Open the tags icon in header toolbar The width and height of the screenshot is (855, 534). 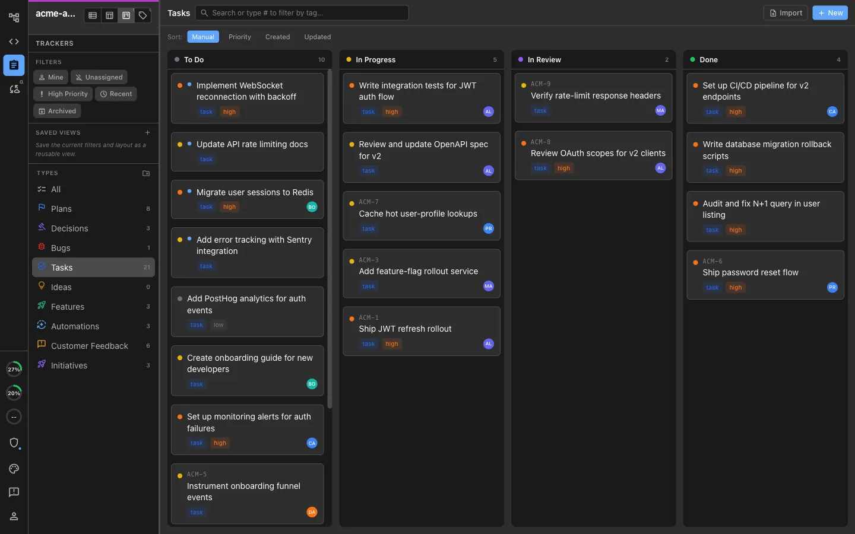pyautogui.click(x=142, y=15)
